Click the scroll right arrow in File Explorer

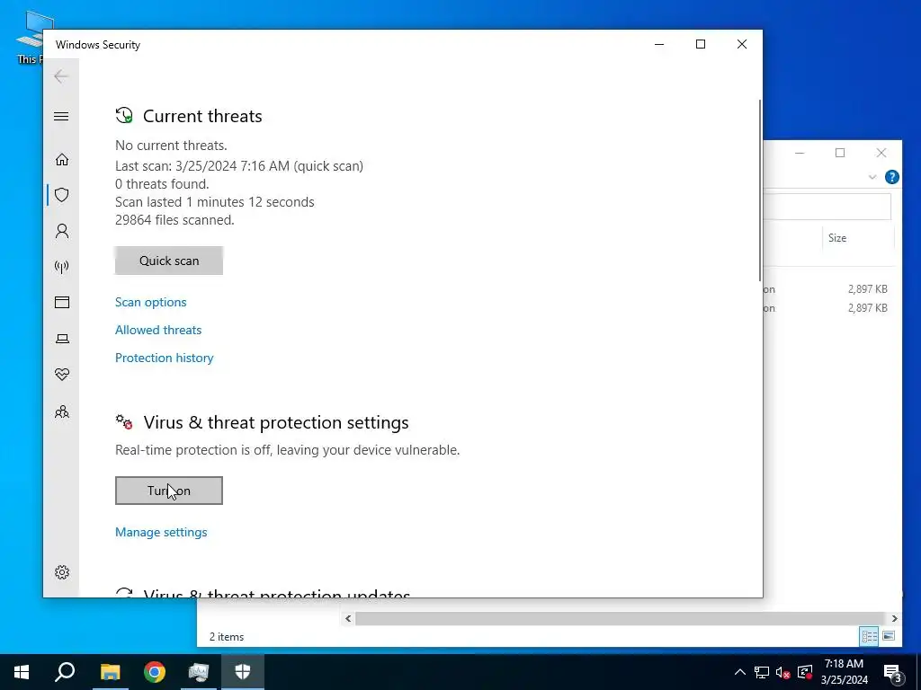[894, 618]
